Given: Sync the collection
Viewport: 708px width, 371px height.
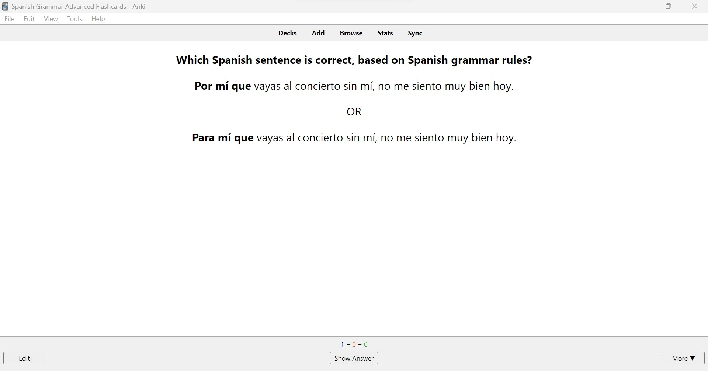Looking at the screenshot, I should [415, 33].
